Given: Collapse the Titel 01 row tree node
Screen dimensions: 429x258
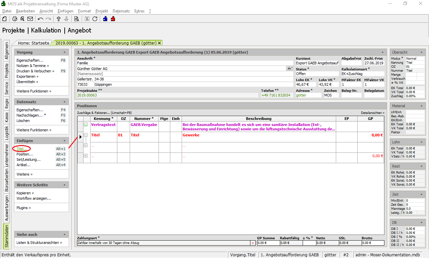Looking at the screenshot, I should click(x=85, y=135).
